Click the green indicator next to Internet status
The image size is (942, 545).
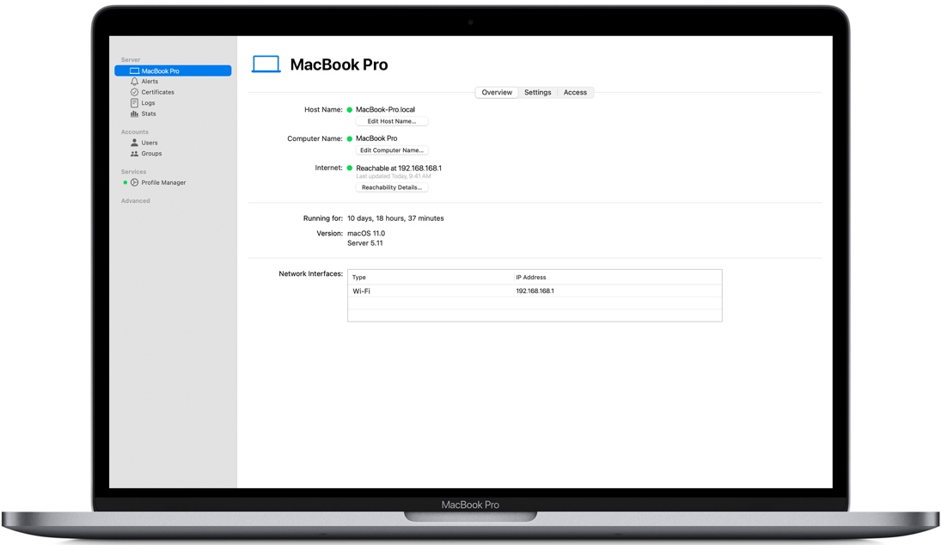350,168
